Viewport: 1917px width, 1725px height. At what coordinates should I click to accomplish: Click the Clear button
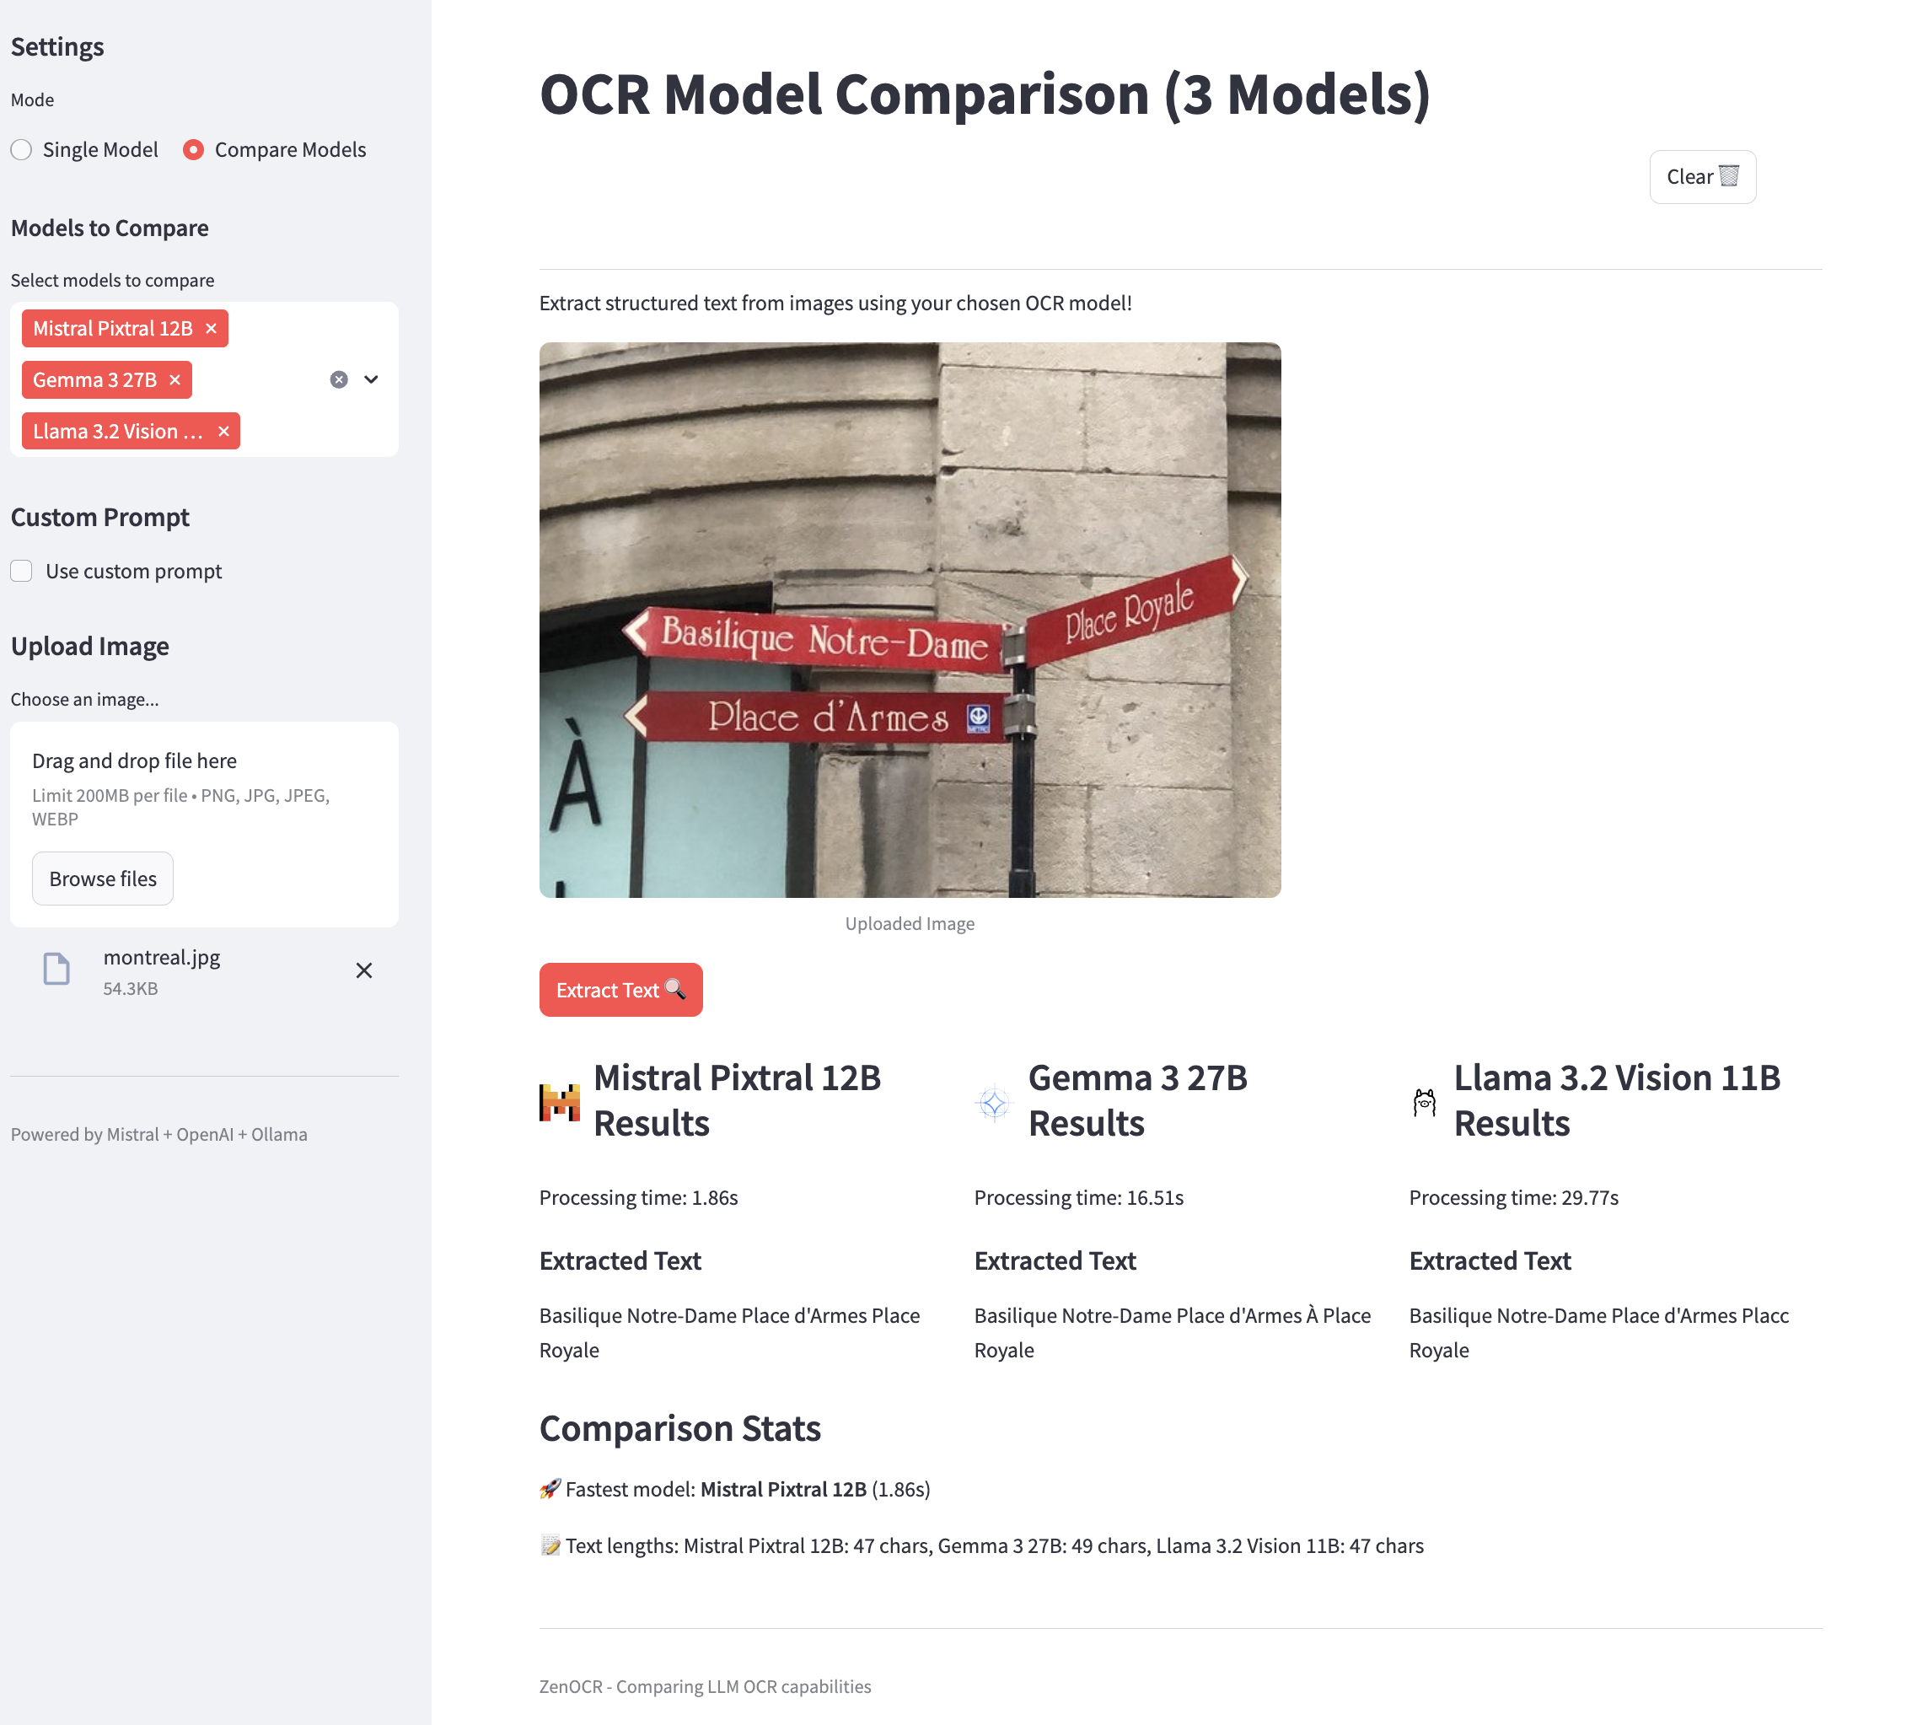[1701, 177]
